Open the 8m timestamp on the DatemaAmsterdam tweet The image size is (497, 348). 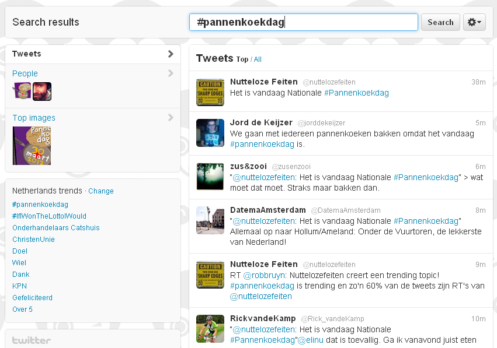point(480,210)
